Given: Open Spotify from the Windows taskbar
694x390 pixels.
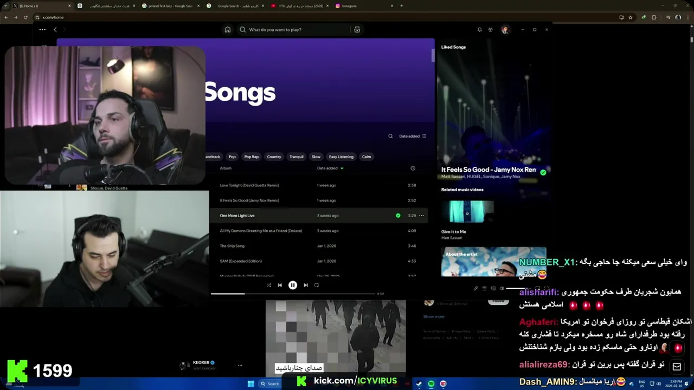Looking at the screenshot, I should [431, 383].
